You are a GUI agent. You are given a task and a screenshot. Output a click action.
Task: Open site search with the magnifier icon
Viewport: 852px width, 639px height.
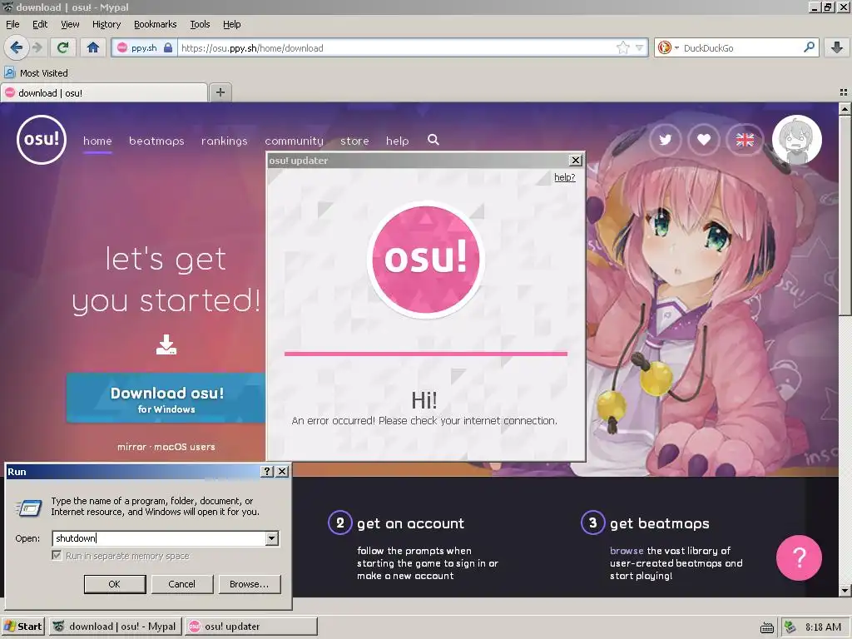tap(433, 140)
